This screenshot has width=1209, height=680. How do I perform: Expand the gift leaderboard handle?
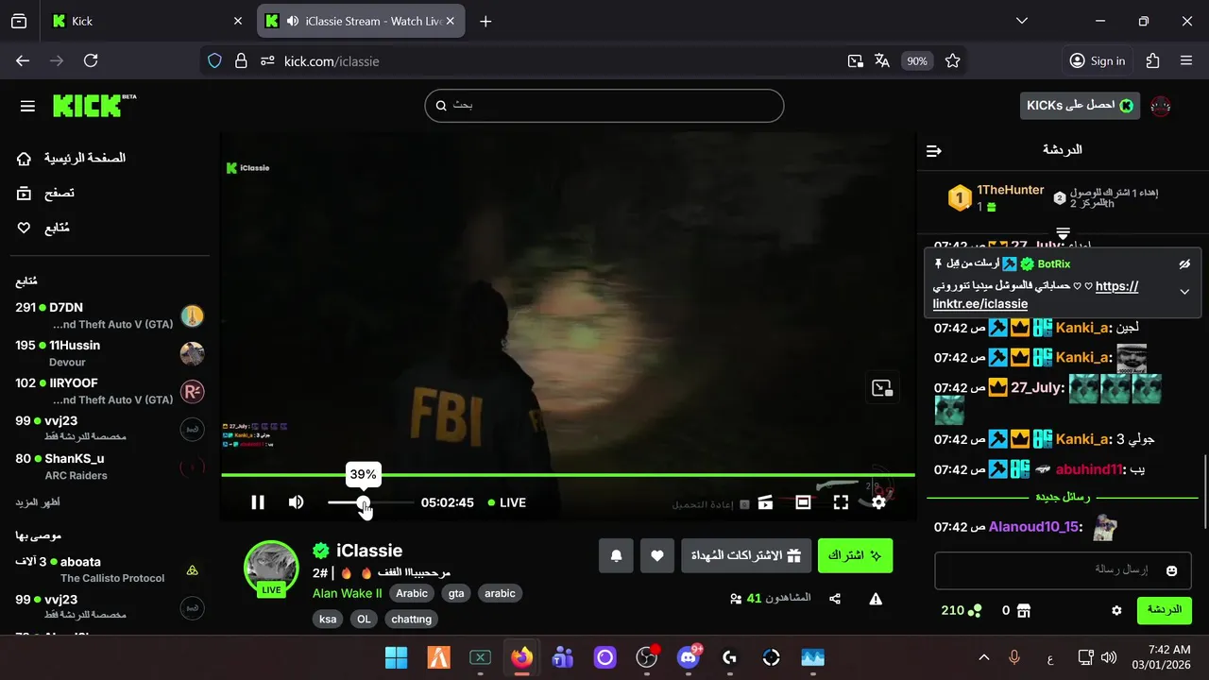pos(1063,232)
